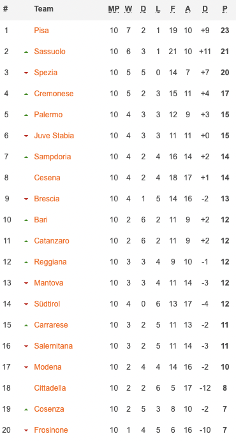This screenshot has height=441, width=236.
Task: Go to the Südtirol team page
Action: click(47, 304)
